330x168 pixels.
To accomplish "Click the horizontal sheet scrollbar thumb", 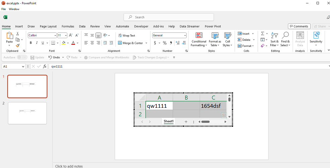I will pos(205,122).
